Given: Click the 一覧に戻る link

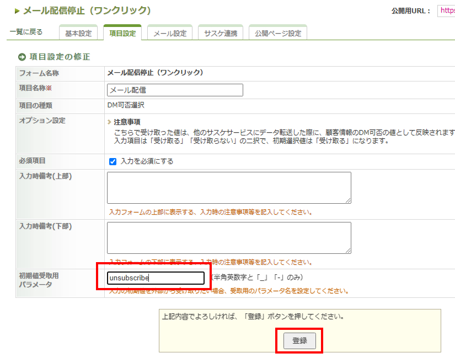Looking at the screenshot, I should tap(26, 32).
